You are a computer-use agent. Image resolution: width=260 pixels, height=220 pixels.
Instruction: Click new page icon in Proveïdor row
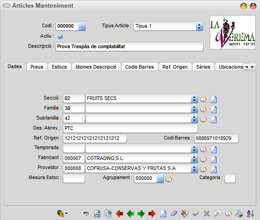(x=214, y=170)
